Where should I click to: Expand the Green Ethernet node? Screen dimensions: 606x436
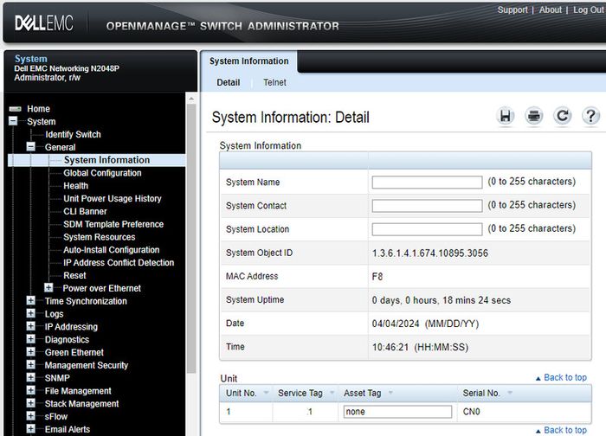(x=30, y=352)
